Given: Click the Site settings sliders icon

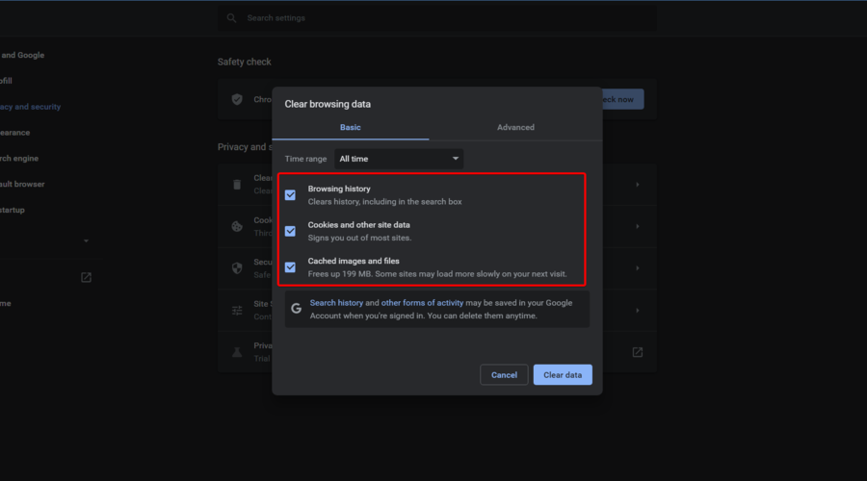Looking at the screenshot, I should pos(237,311).
